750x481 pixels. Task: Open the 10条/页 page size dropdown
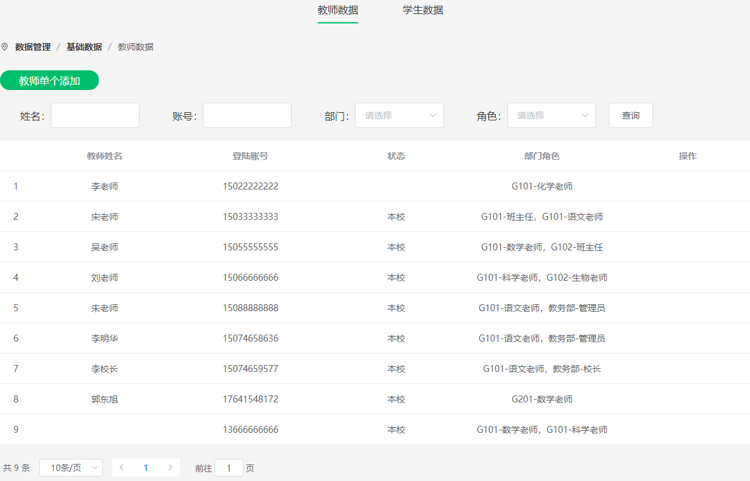pyautogui.click(x=70, y=467)
